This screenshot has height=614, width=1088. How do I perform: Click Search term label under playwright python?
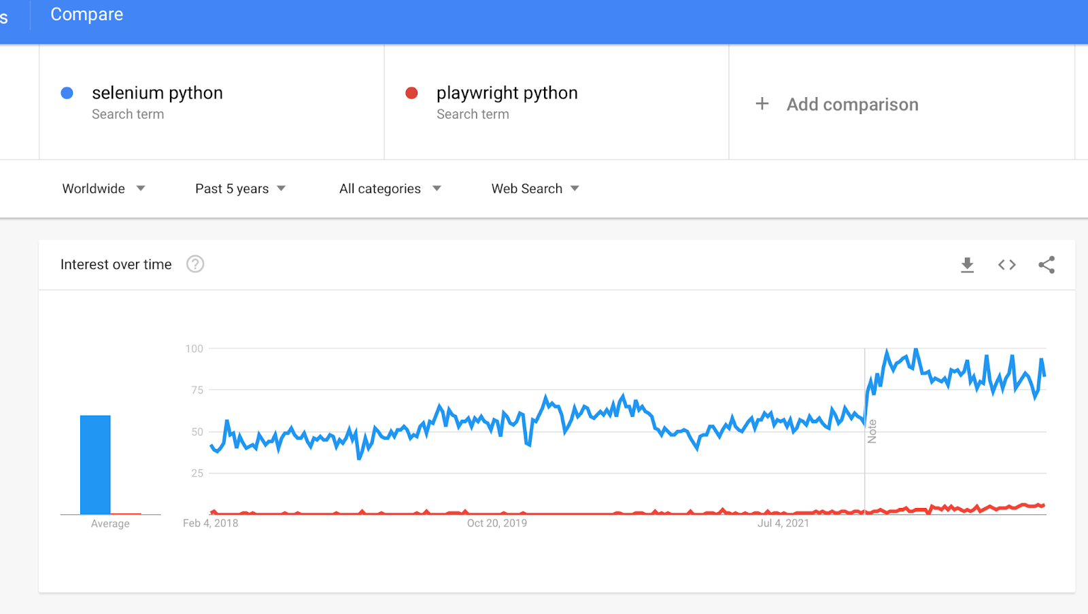[473, 114]
